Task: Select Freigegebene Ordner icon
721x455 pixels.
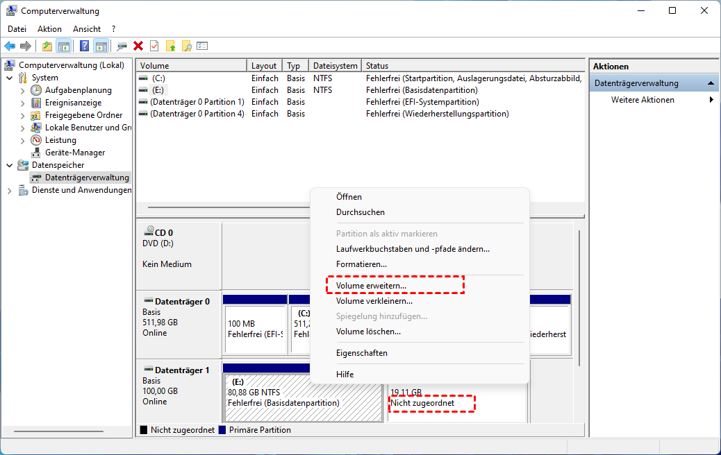Action: (x=36, y=114)
